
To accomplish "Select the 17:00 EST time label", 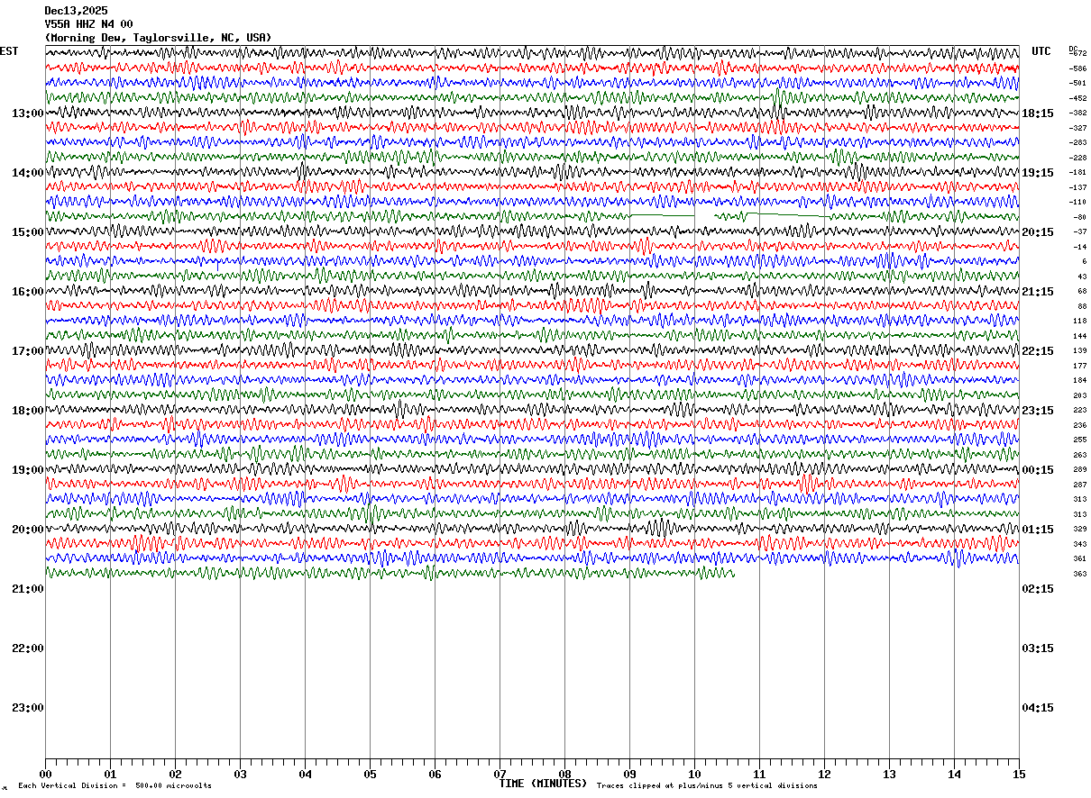I will point(28,351).
